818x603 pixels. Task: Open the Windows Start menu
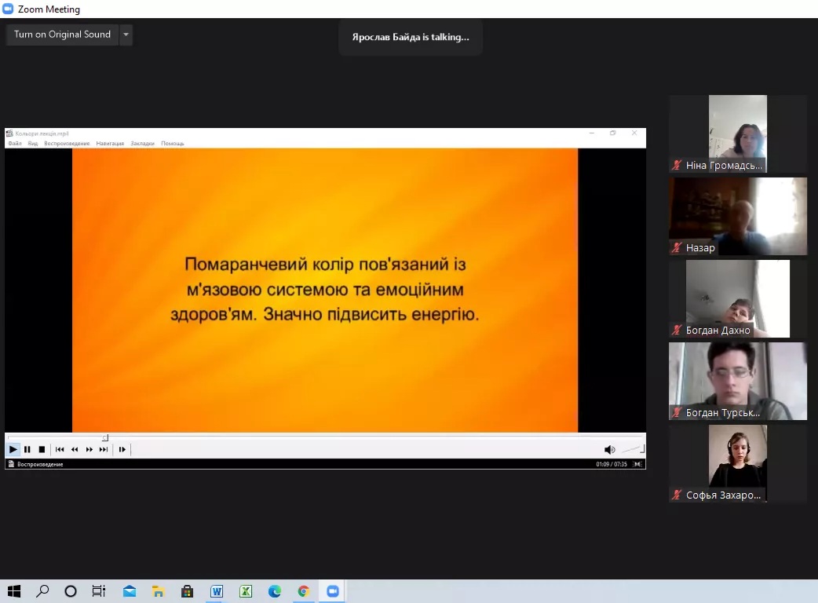[x=14, y=591]
